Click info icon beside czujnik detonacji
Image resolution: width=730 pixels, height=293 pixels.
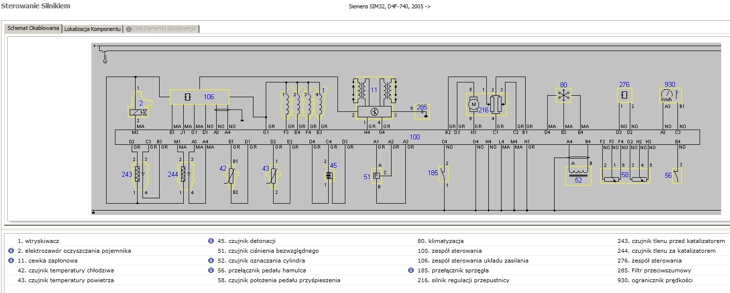(x=211, y=241)
